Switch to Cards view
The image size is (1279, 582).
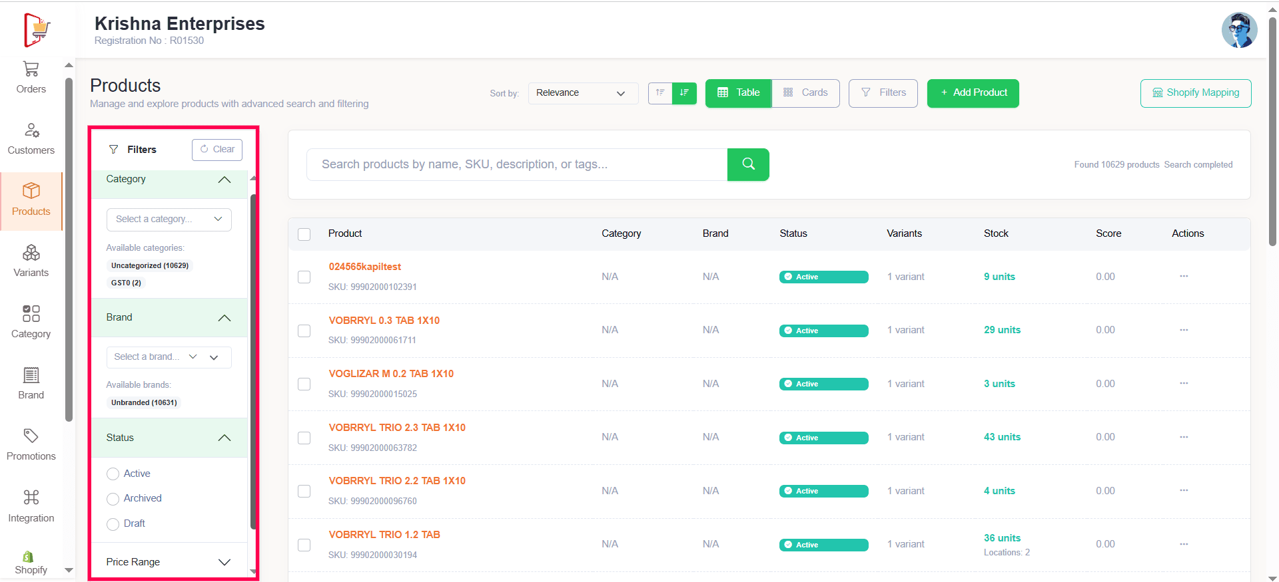[x=805, y=93]
